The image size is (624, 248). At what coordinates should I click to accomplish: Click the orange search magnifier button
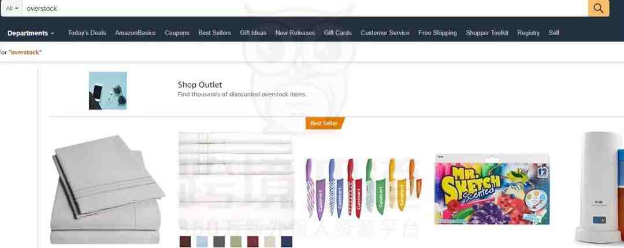coord(598,8)
